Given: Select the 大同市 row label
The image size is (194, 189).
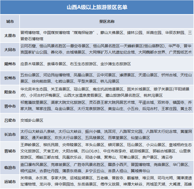Looking at the screenshot, I should point(10,50).
